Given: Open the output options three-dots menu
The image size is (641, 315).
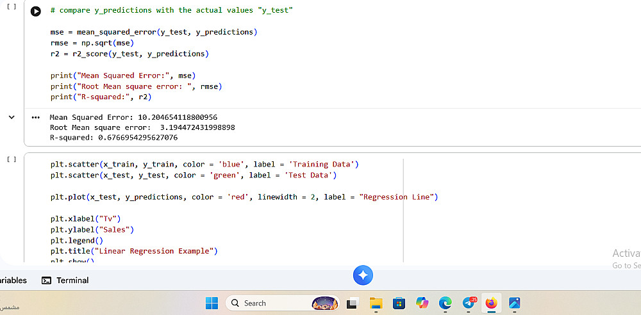Looking at the screenshot, I should (x=36, y=118).
